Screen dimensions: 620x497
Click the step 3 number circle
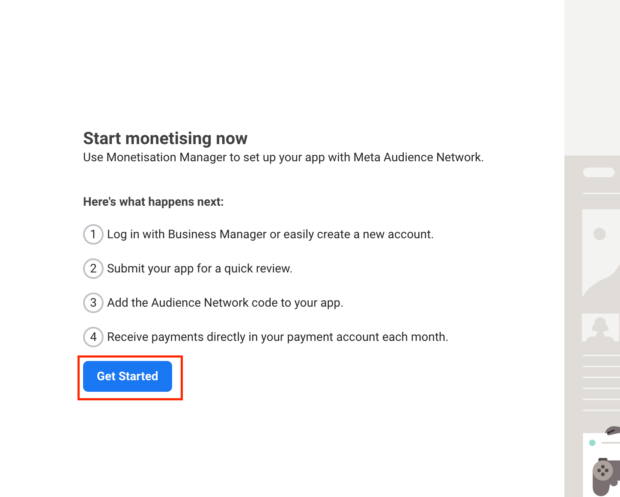(x=93, y=303)
